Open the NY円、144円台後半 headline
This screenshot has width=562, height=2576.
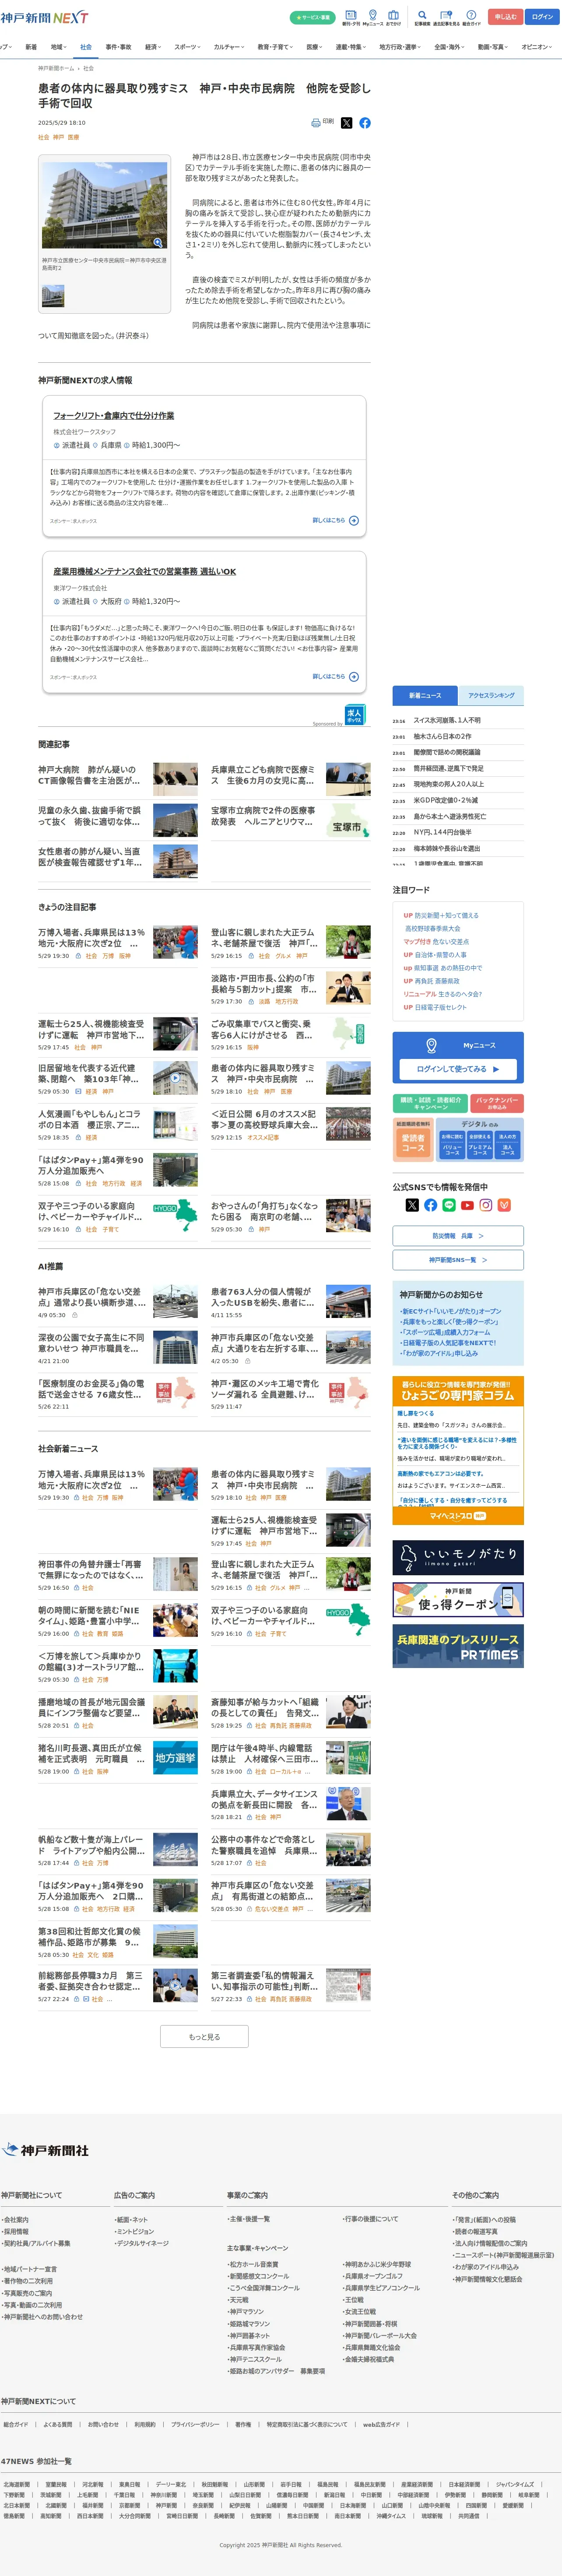pos(443,832)
